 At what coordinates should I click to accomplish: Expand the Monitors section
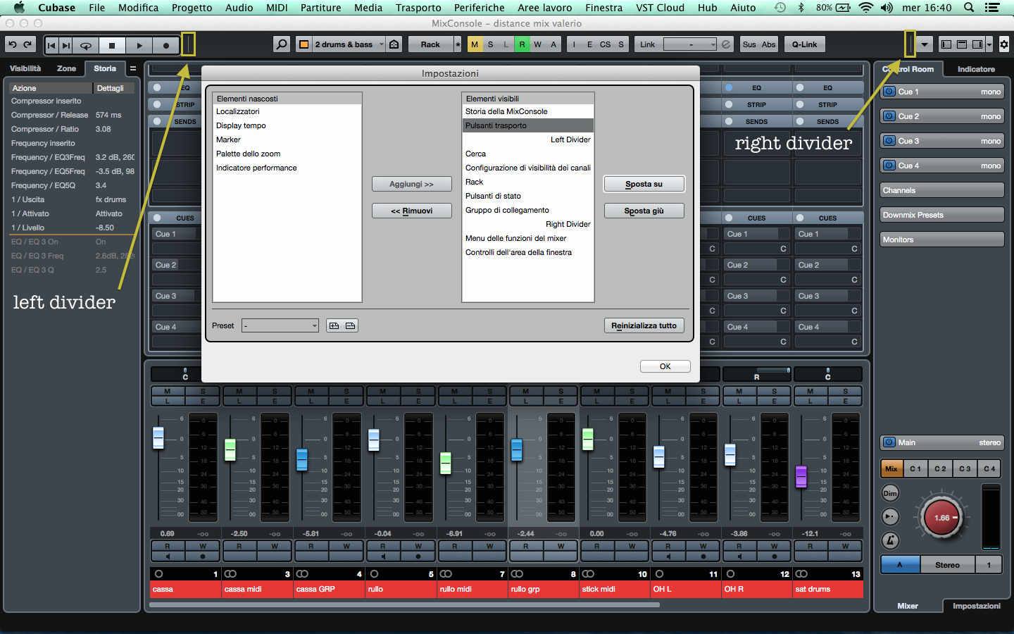(942, 240)
